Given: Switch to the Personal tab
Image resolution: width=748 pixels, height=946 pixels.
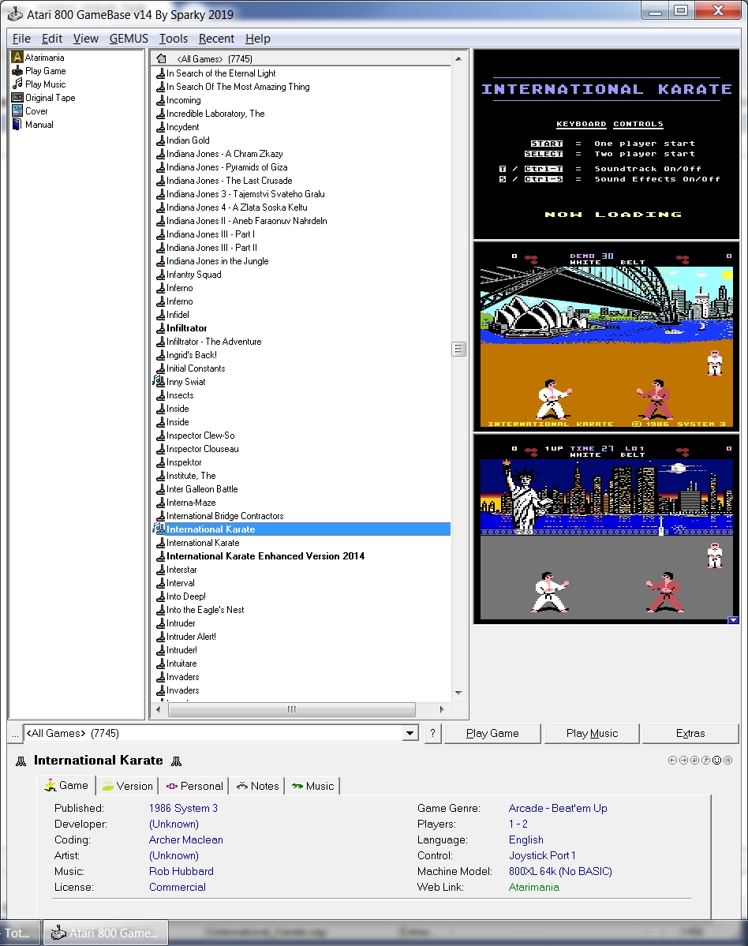Looking at the screenshot, I should (x=195, y=786).
